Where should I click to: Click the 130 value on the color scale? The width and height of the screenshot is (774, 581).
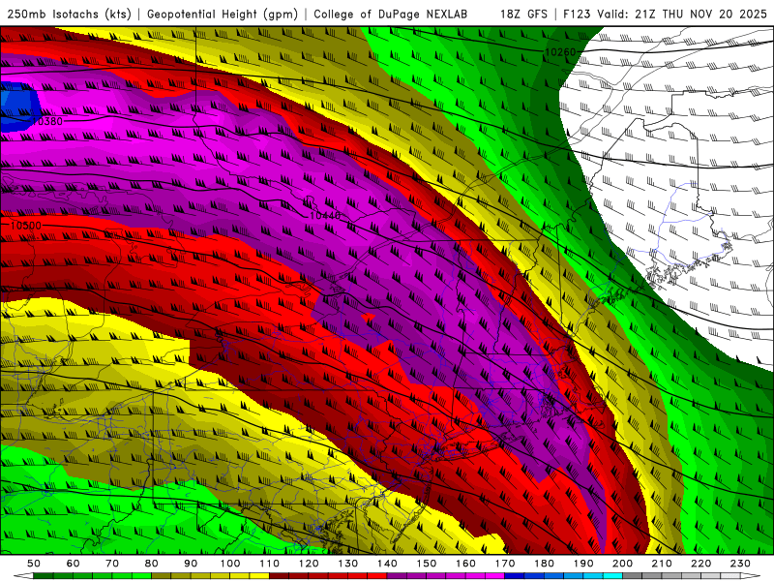pyautogui.click(x=348, y=564)
